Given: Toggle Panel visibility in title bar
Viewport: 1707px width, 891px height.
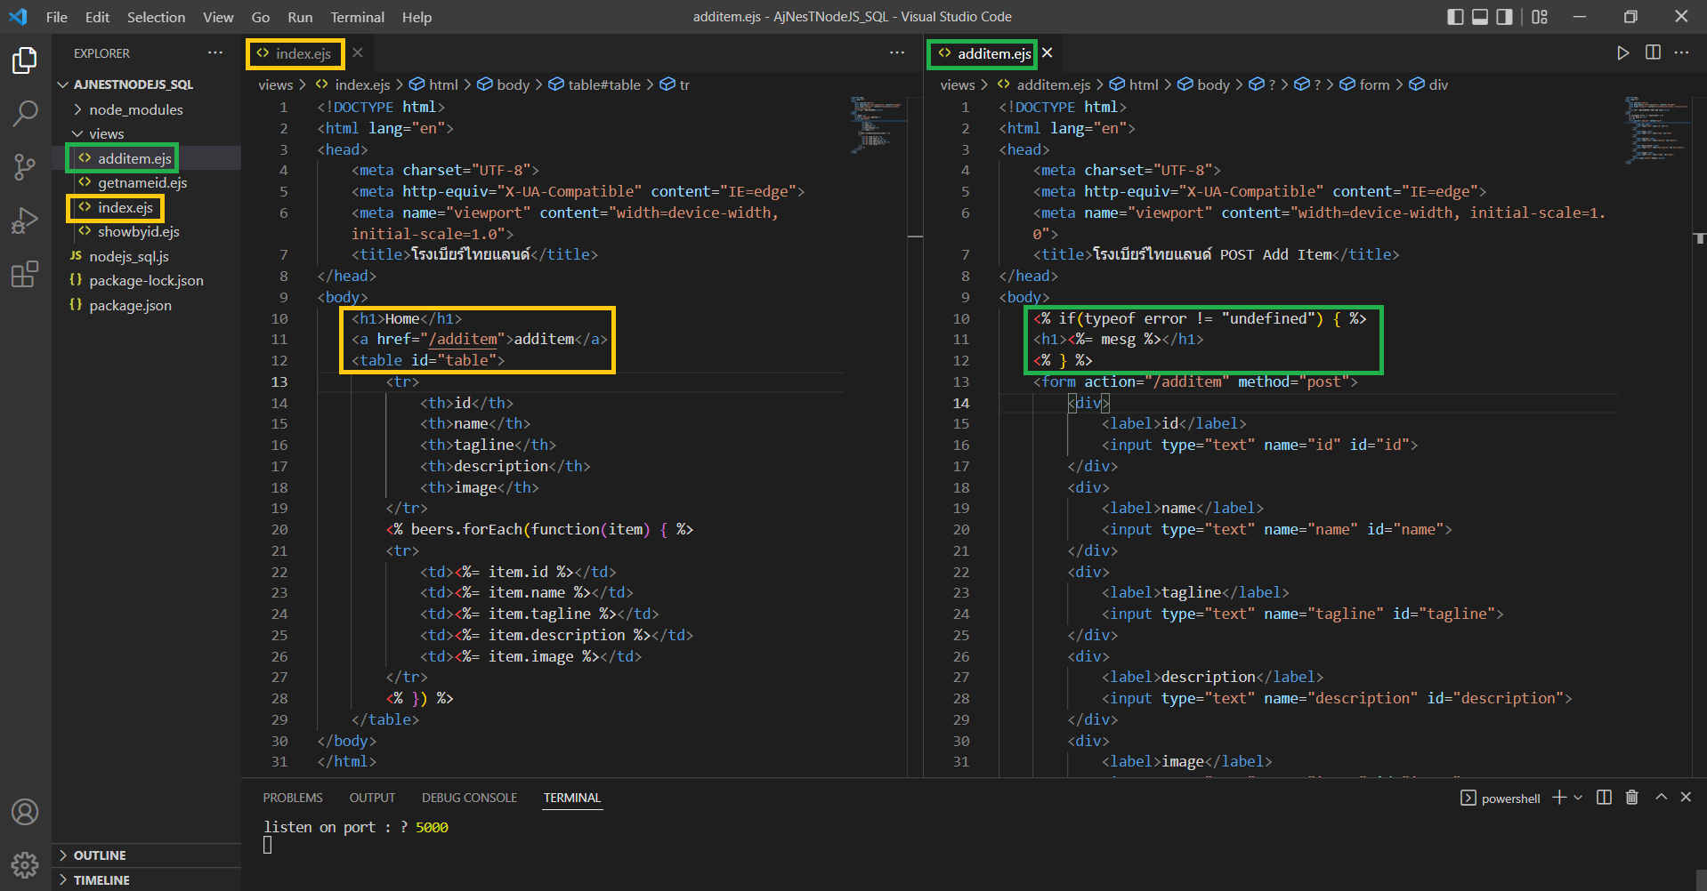Looking at the screenshot, I should tap(1479, 17).
